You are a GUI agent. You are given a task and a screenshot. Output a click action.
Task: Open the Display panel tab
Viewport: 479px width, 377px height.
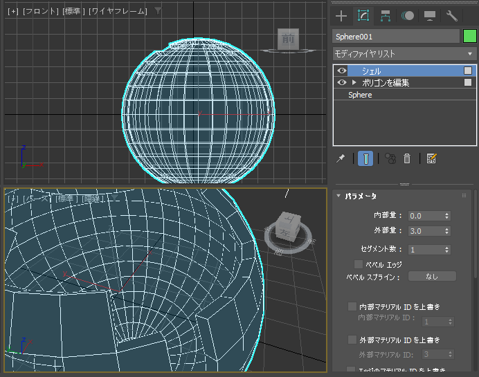(x=430, y=16)
